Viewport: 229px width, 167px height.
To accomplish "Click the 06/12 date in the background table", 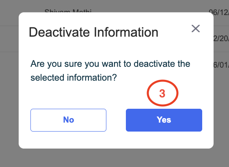I will 218,12.
